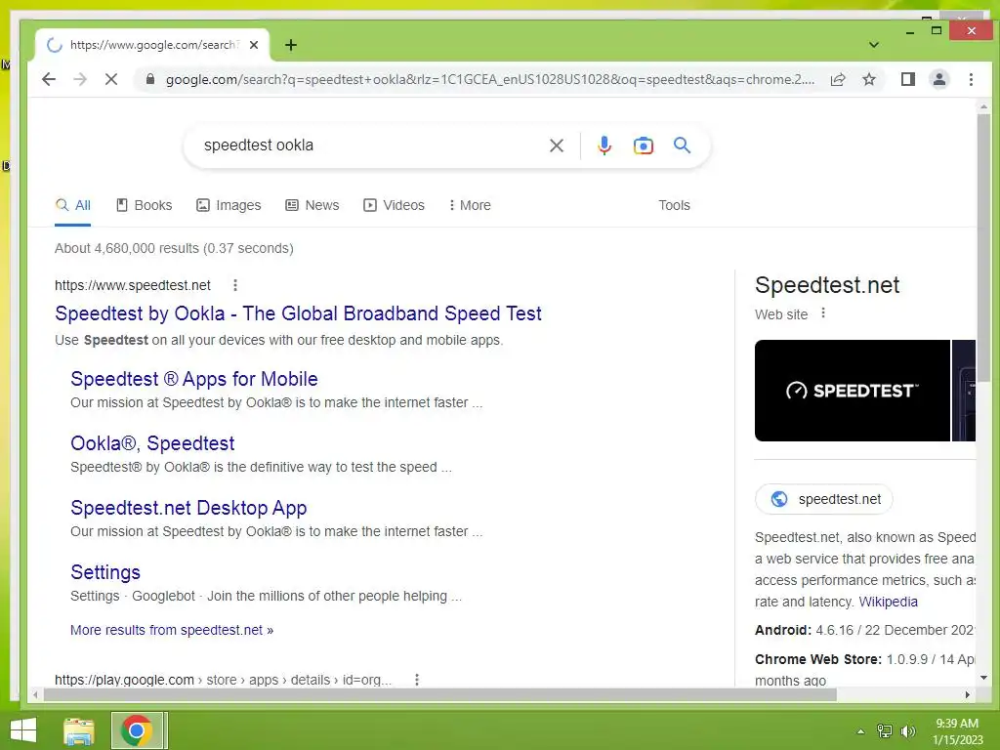This screenshot has height=750, width=1000.
Task: Click the Speedtest.net panel title
Action: click(x=827, y=285)
